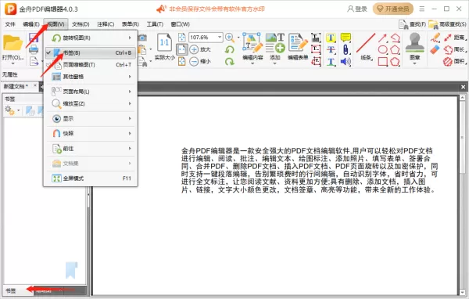Select the yellow sticky note comment icon

345,38
